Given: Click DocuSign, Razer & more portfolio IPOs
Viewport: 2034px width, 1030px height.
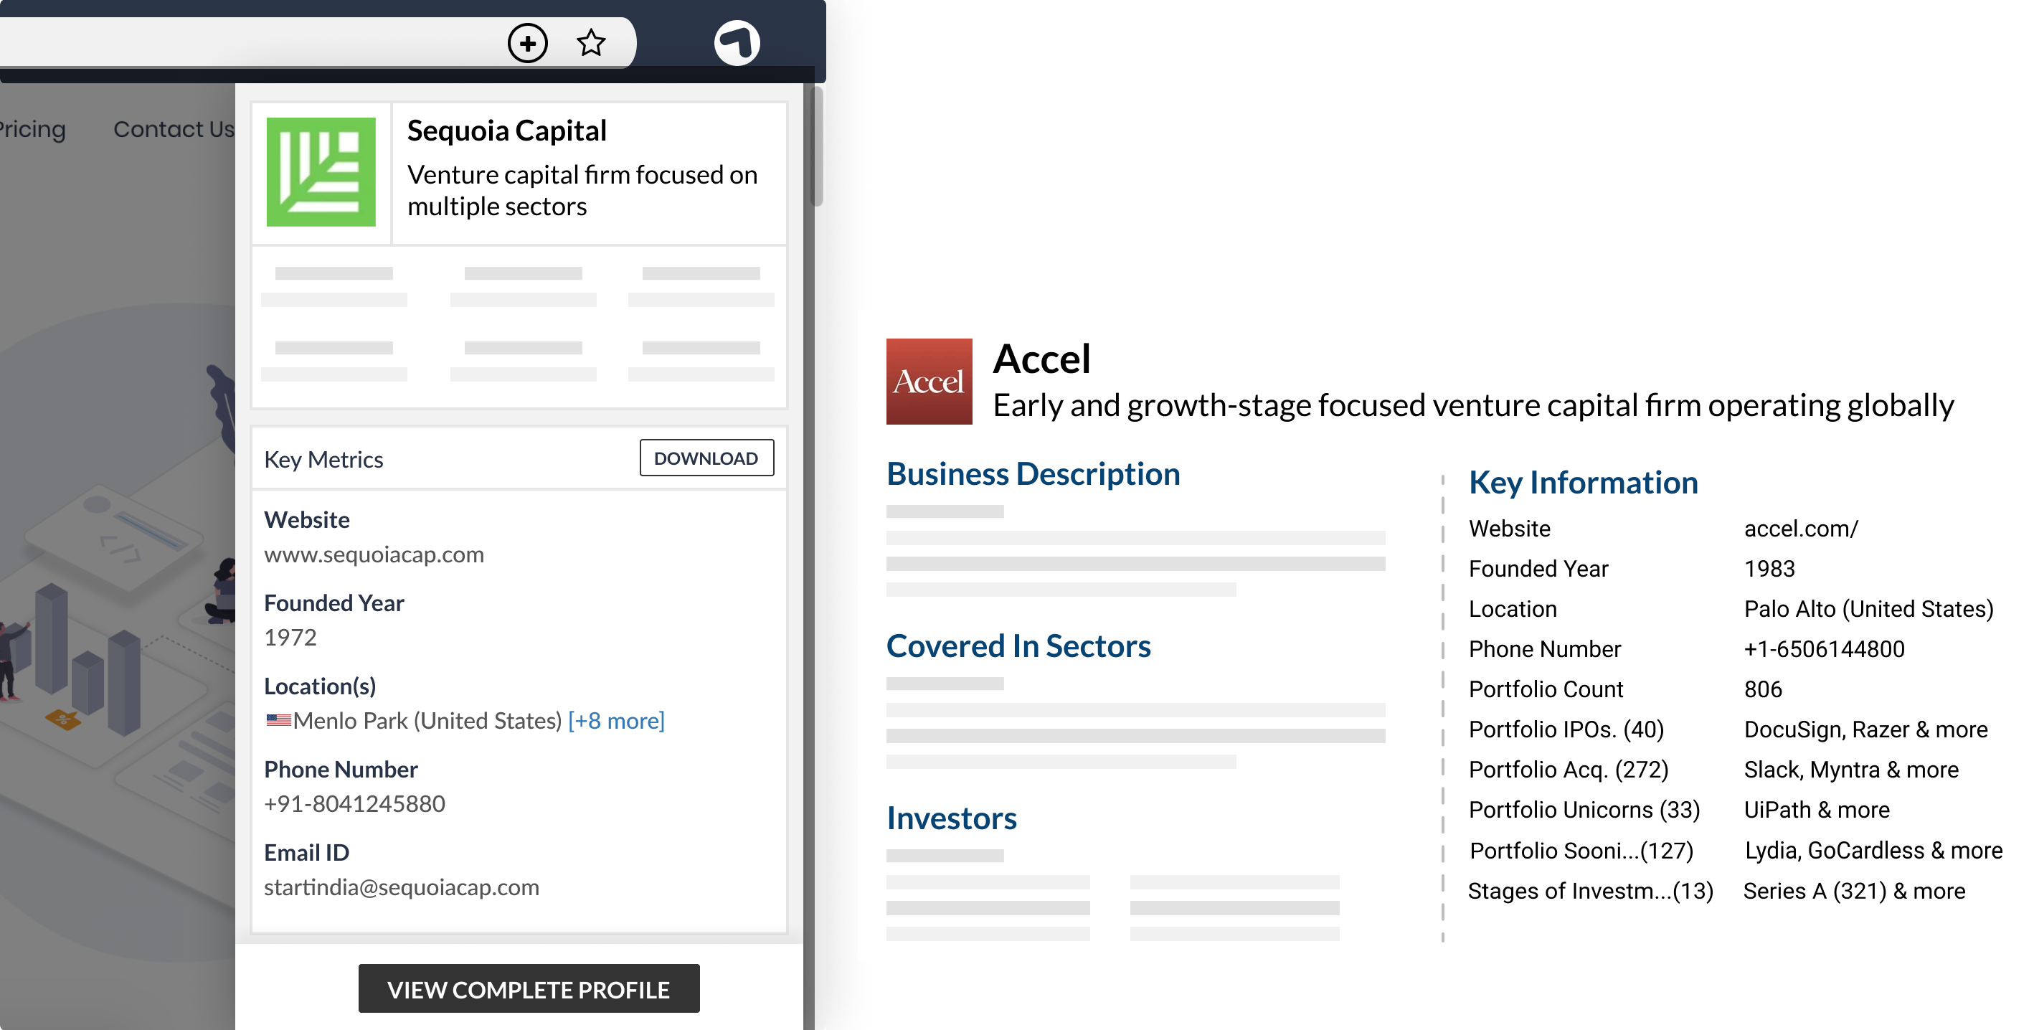Looking at the screenshot, I should click(1865, 729).
